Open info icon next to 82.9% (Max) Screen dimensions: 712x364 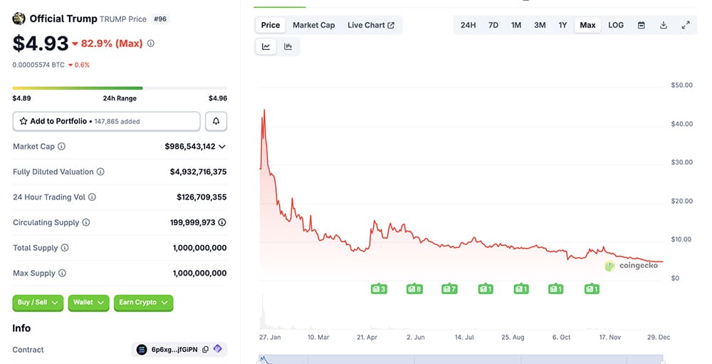(151, 43)
